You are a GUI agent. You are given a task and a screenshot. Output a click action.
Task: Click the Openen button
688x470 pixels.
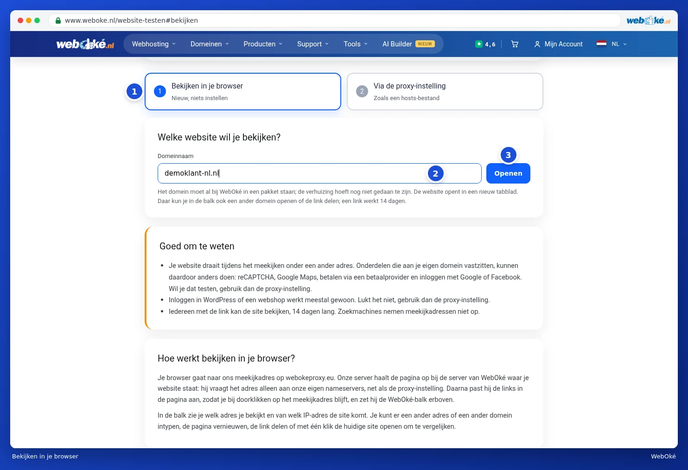[x=508, y=173]
